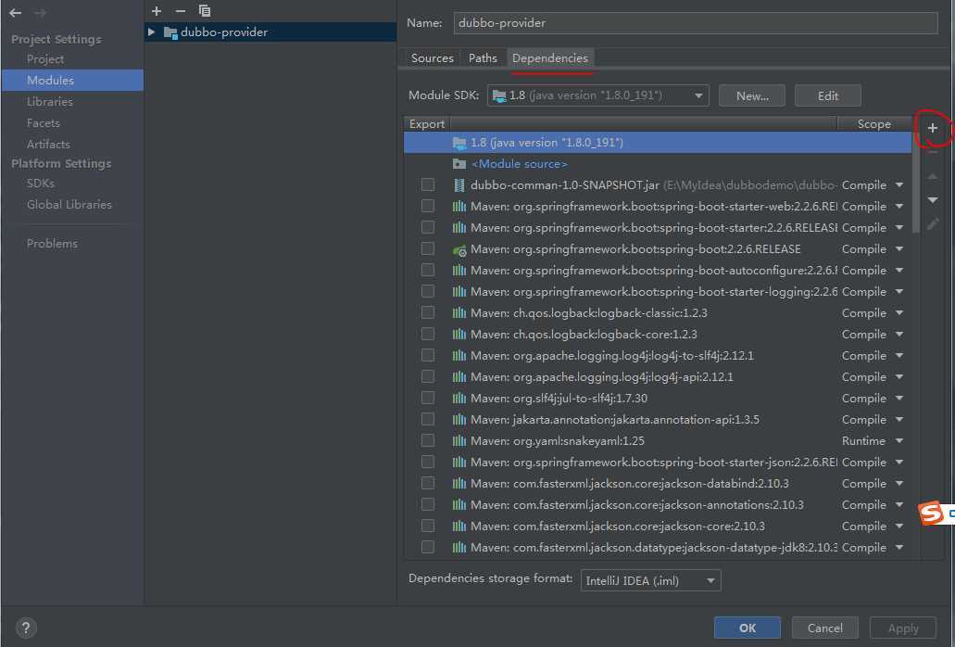Click the module Name input field
Viewport: 955px width, 647px height.
[x=696, y=23]
